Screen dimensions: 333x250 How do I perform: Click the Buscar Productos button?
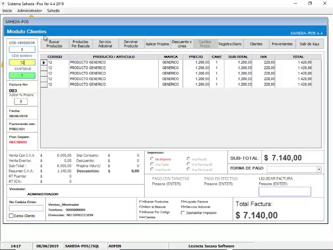point(55,44)
